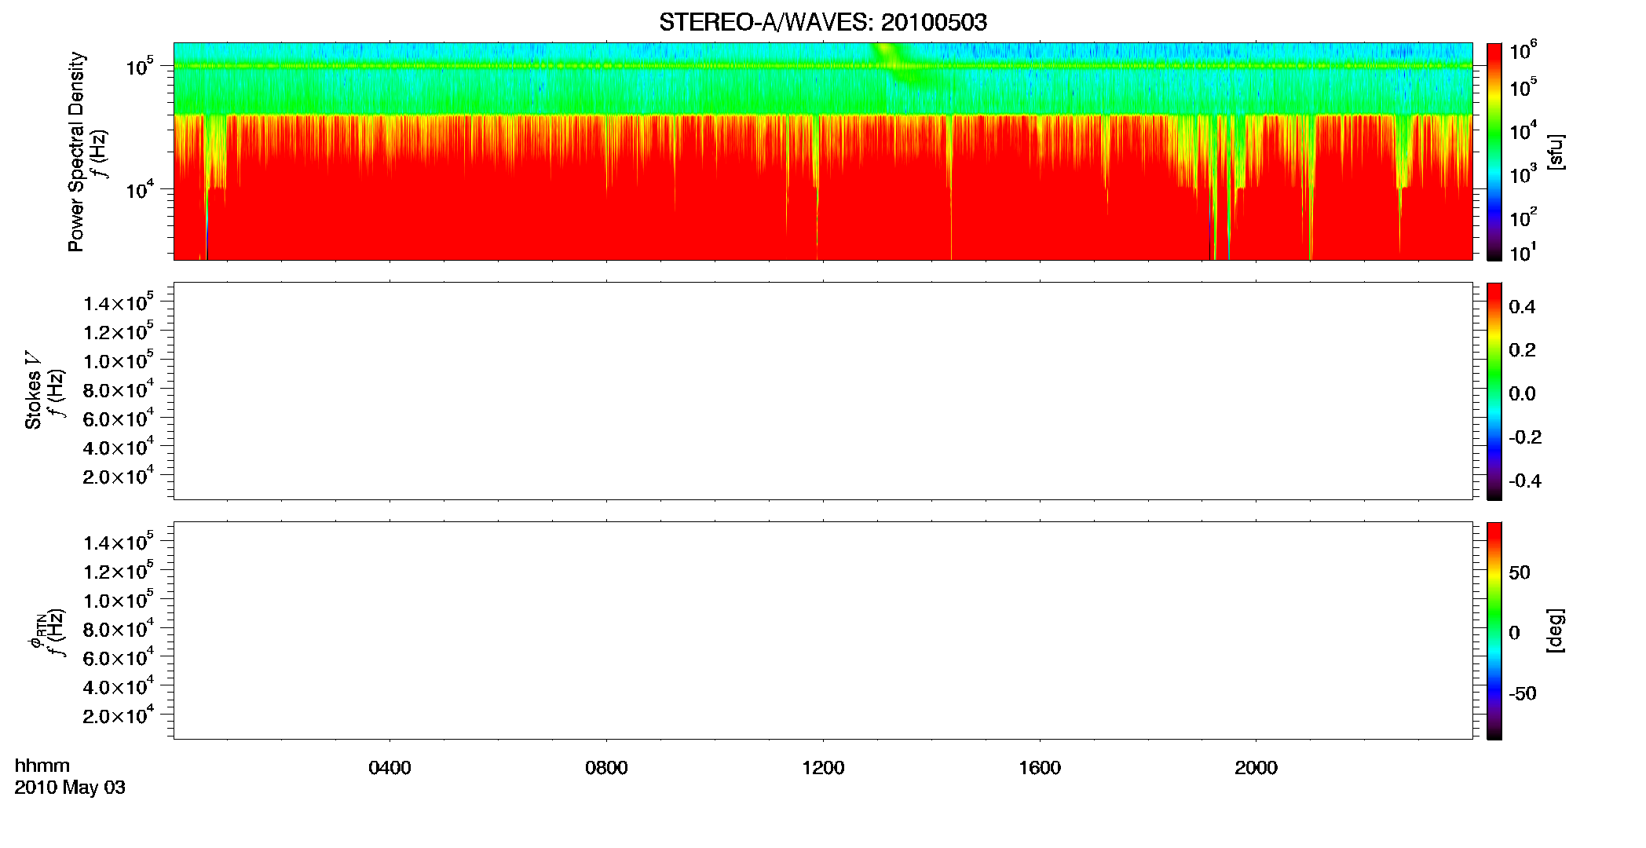This screenshot has width=1646, height=848.
Task: Click the Power Spectral Density axis label
Action: [x=76, y=152]
